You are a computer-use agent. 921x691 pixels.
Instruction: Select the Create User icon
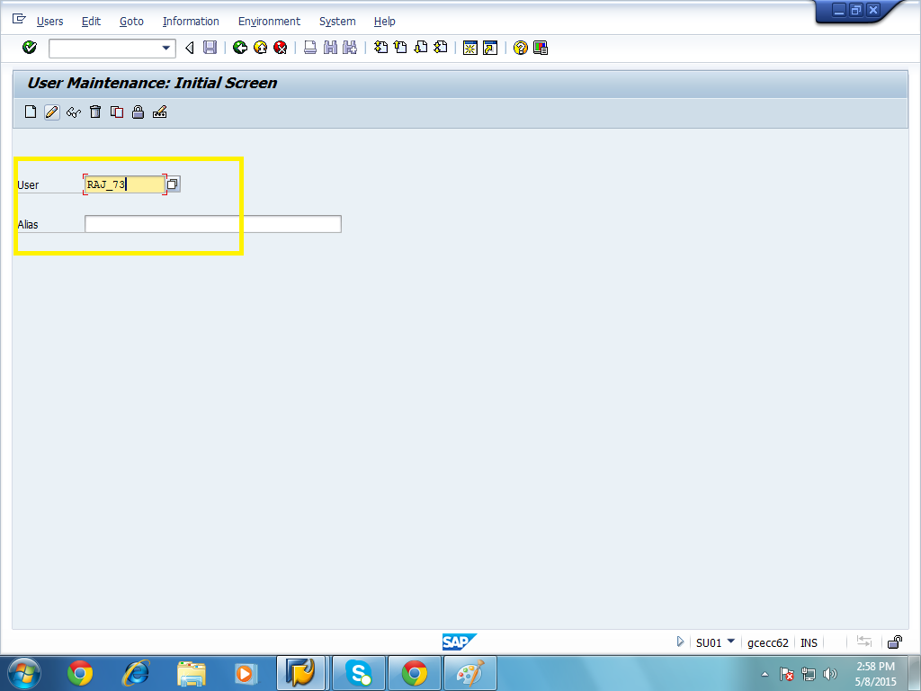30,112
